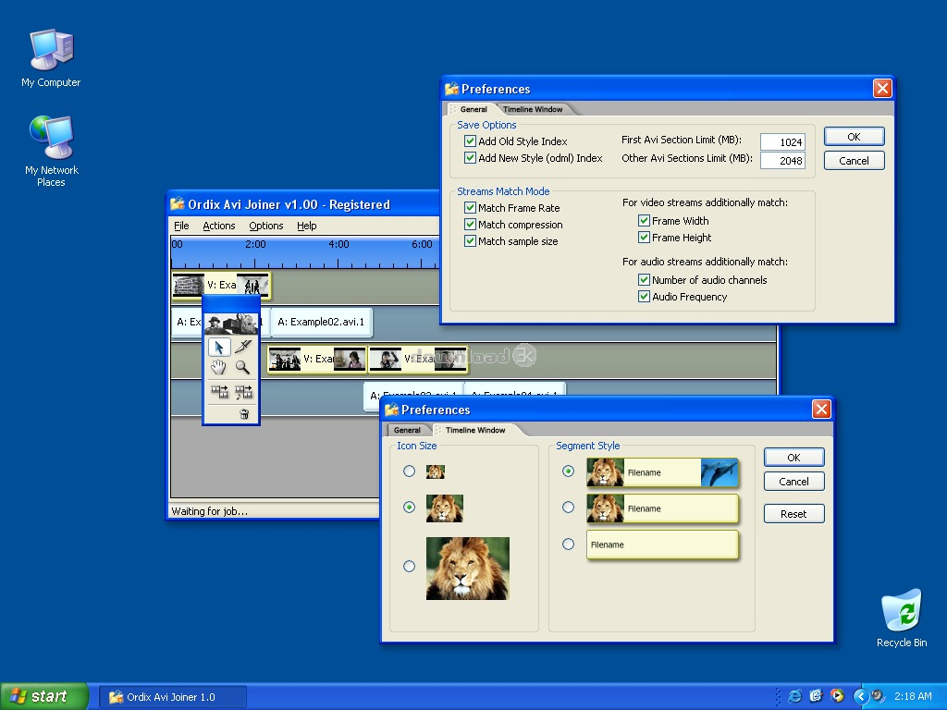Click the First Avi Section Limit field
Image resolution: width=947 pixels, height=710 pixels.
coord(781,141)
